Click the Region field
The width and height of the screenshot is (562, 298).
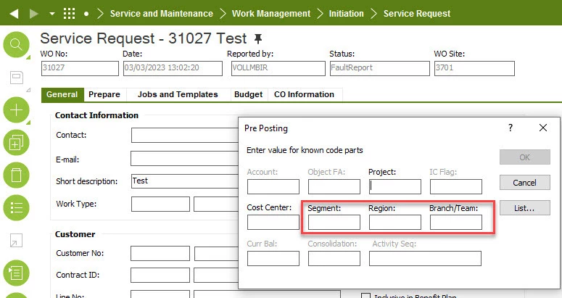click(395, 222)
